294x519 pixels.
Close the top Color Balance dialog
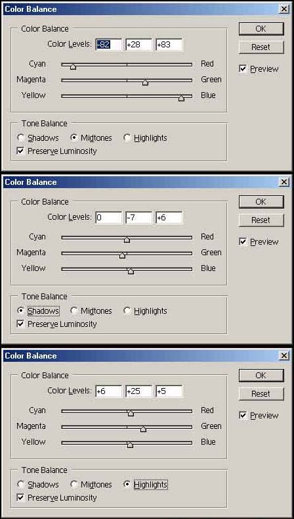tap(283, 9)
